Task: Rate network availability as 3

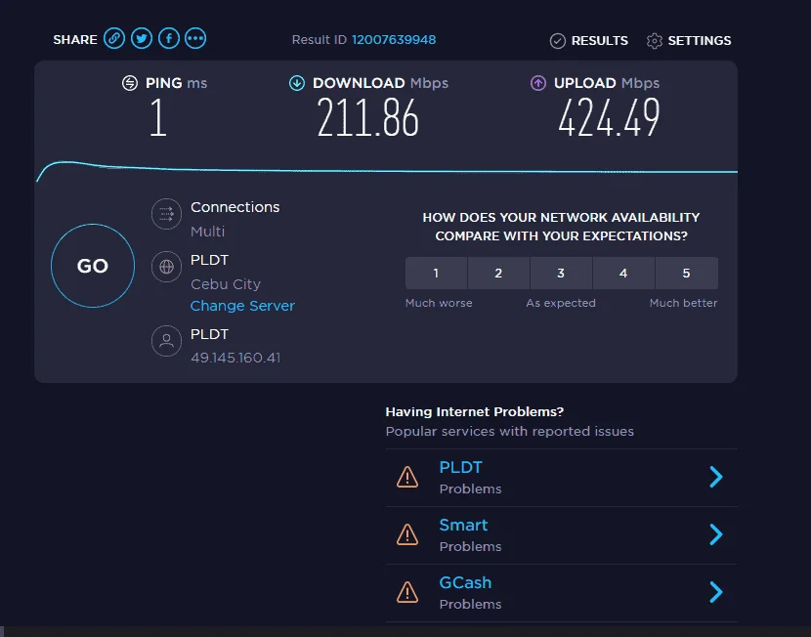Action: click(x=561, y=273)
